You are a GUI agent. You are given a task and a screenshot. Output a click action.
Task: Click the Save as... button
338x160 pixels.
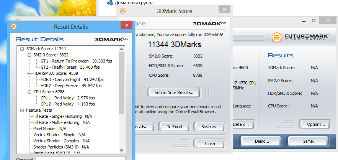[210, 127]
